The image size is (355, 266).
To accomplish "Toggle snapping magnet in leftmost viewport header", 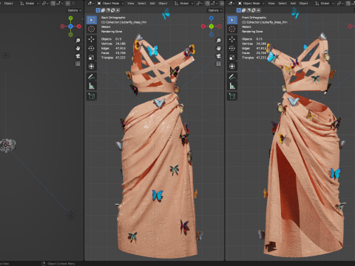I will tap(53, 4).
